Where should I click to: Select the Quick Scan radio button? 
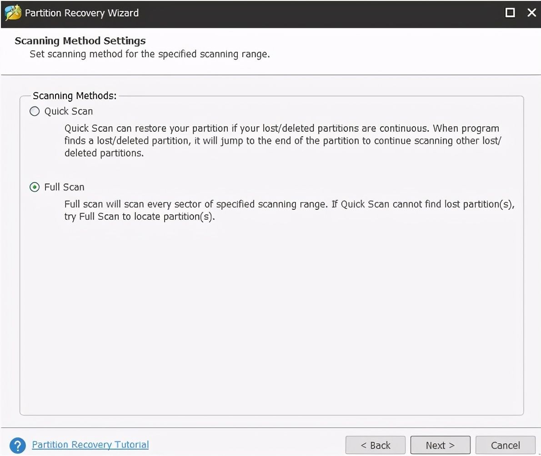(x=35, y=111)
